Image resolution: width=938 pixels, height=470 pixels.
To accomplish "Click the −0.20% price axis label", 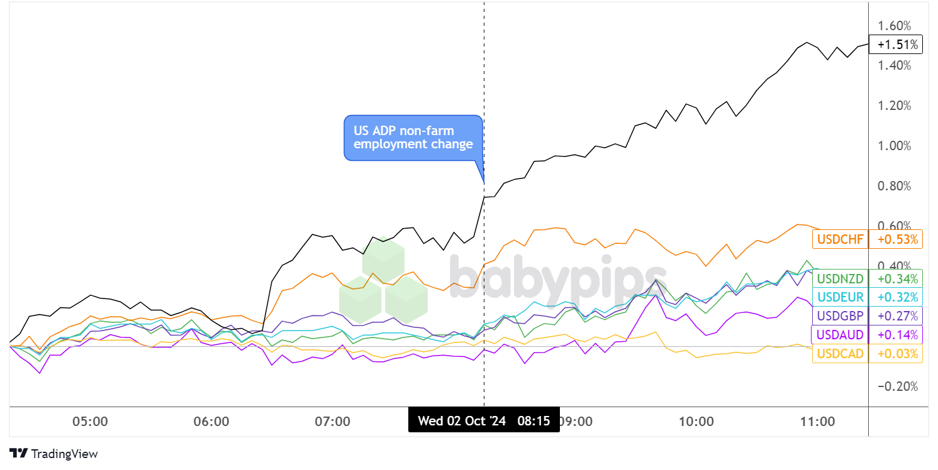I will tap(893, 386).
